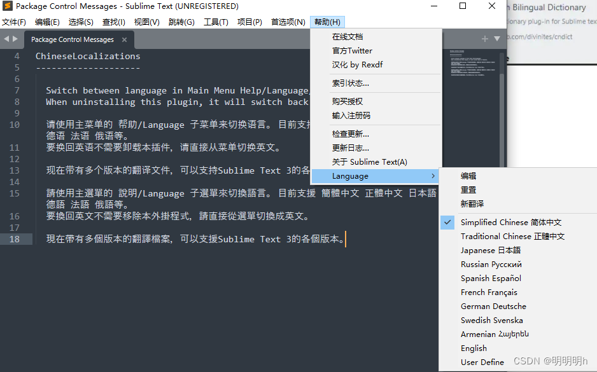Select 新翻译 in the Language submenu

(x=471, y=203)
